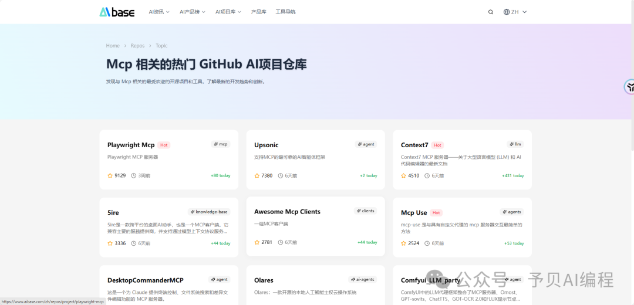Click clock icon in Mcp Use card

pos(427,243)
